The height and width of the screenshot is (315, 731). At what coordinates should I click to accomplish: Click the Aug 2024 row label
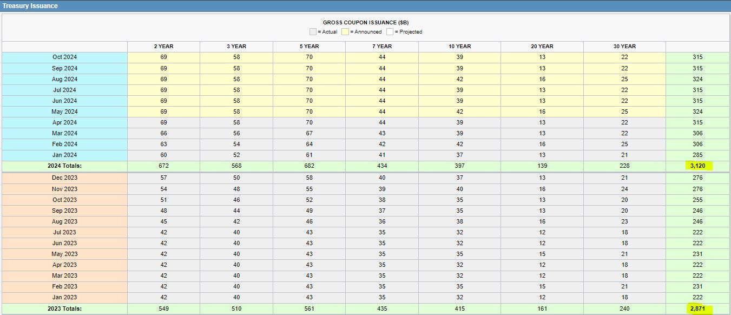[65, 79]
